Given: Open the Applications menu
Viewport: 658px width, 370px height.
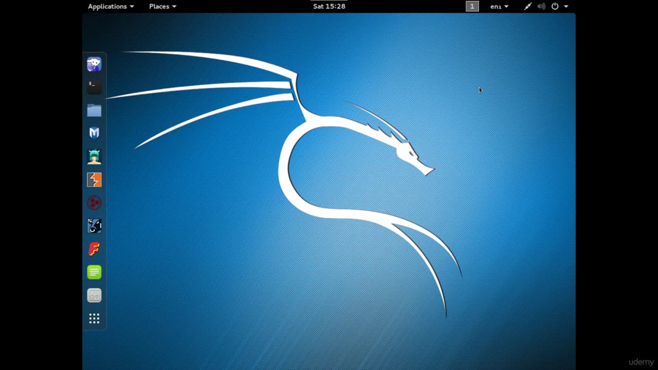Looking at the screenshot, I should 111,6.
